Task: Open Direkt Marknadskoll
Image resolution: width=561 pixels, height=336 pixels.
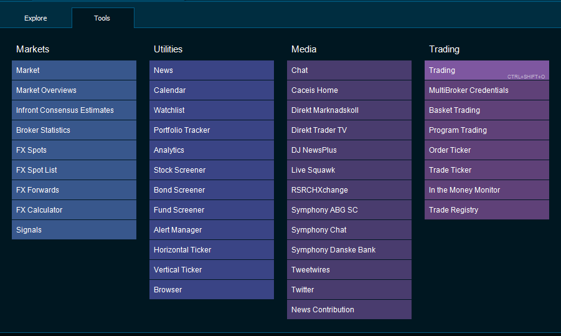Action: [x=349, y=110]
